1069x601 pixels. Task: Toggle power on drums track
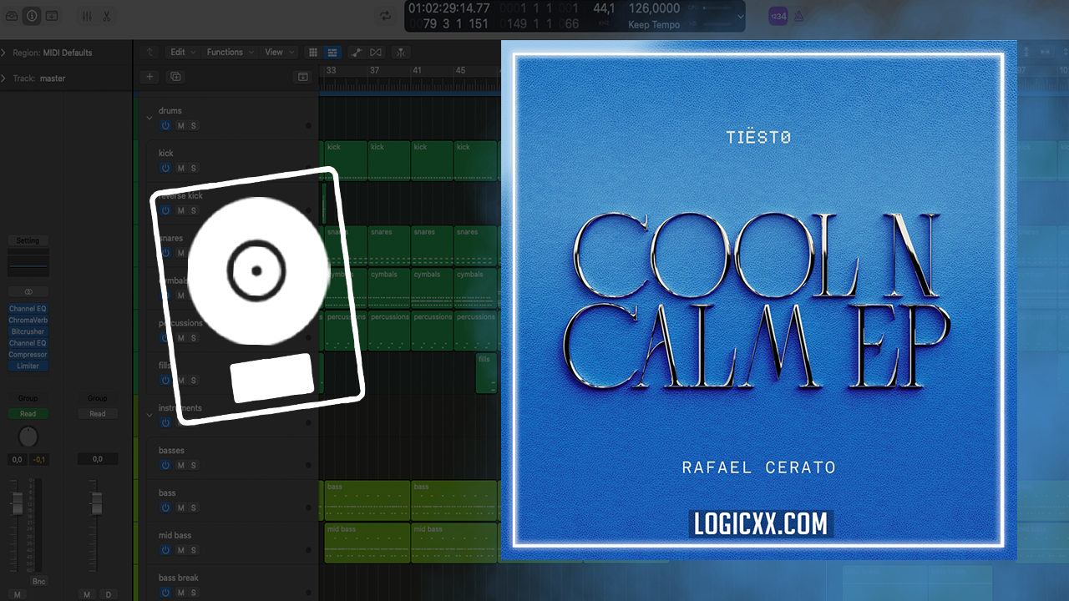point(165,125)
